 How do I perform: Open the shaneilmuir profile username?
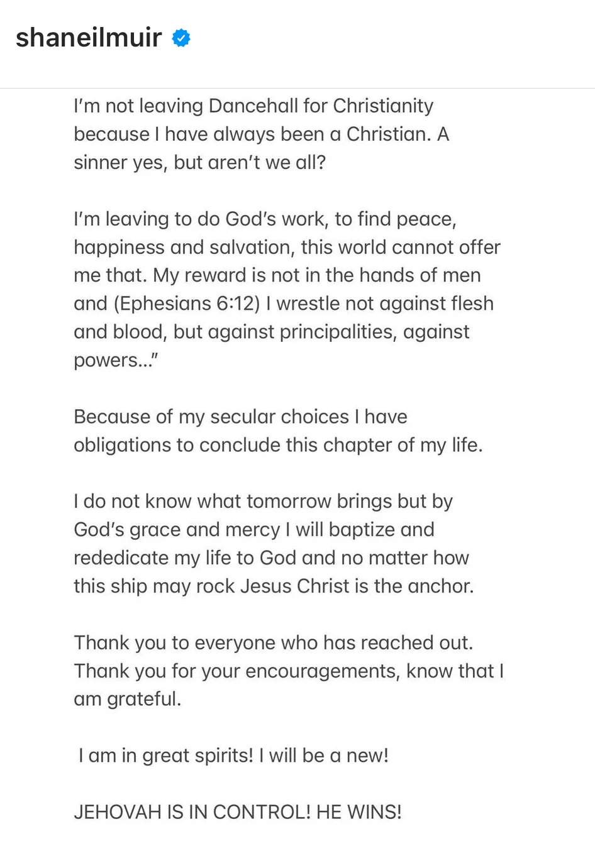tap(89, 38)
